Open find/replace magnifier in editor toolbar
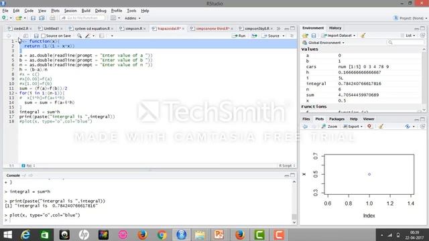429x241 pixels. [79, 35]
